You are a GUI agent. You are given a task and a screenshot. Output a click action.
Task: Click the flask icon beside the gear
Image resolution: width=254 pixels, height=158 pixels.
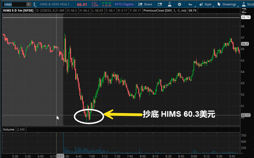(x=170, y=4)
